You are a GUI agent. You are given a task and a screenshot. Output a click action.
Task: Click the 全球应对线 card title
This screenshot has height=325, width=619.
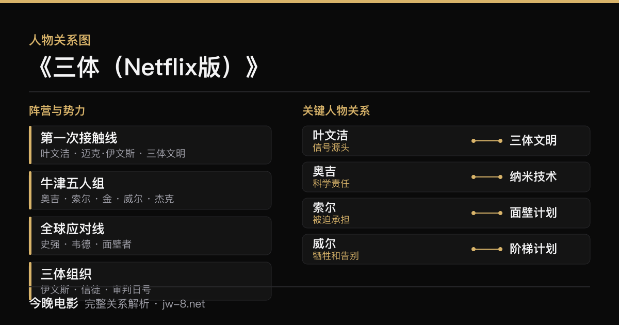coord(72,229)
